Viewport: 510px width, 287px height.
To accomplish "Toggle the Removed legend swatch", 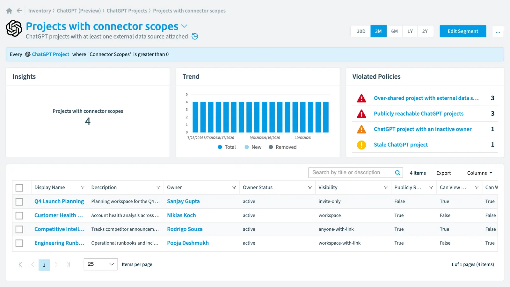I will coord(271,147).
